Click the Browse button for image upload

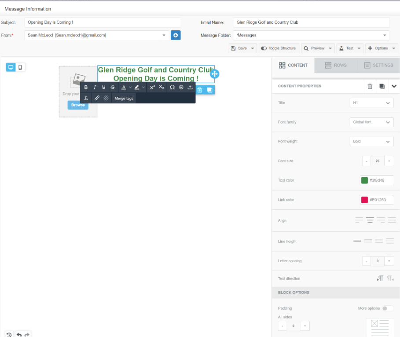click(78, 105)
